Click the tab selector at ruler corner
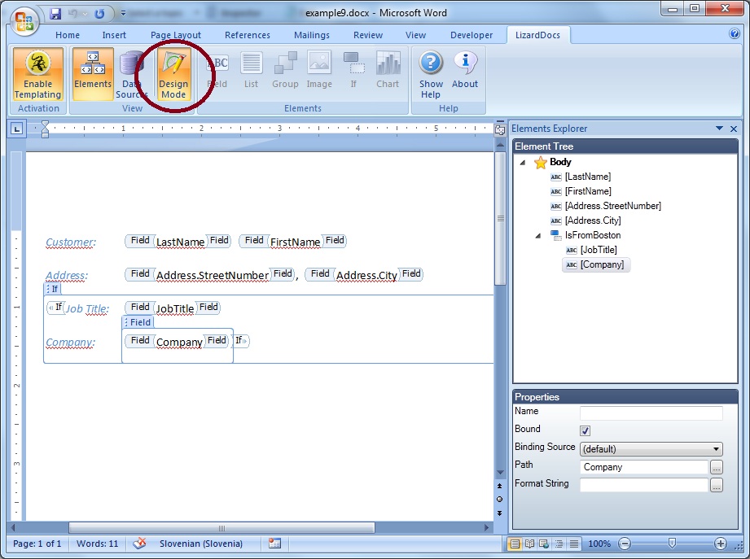Image resolution: width=750 pixels, height=559 pixels. click(17, 129)
